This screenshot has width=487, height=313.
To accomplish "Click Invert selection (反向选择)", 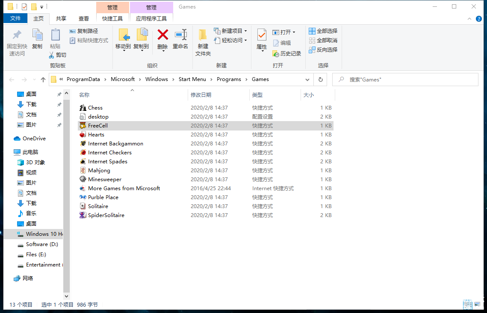I will 323,49.
